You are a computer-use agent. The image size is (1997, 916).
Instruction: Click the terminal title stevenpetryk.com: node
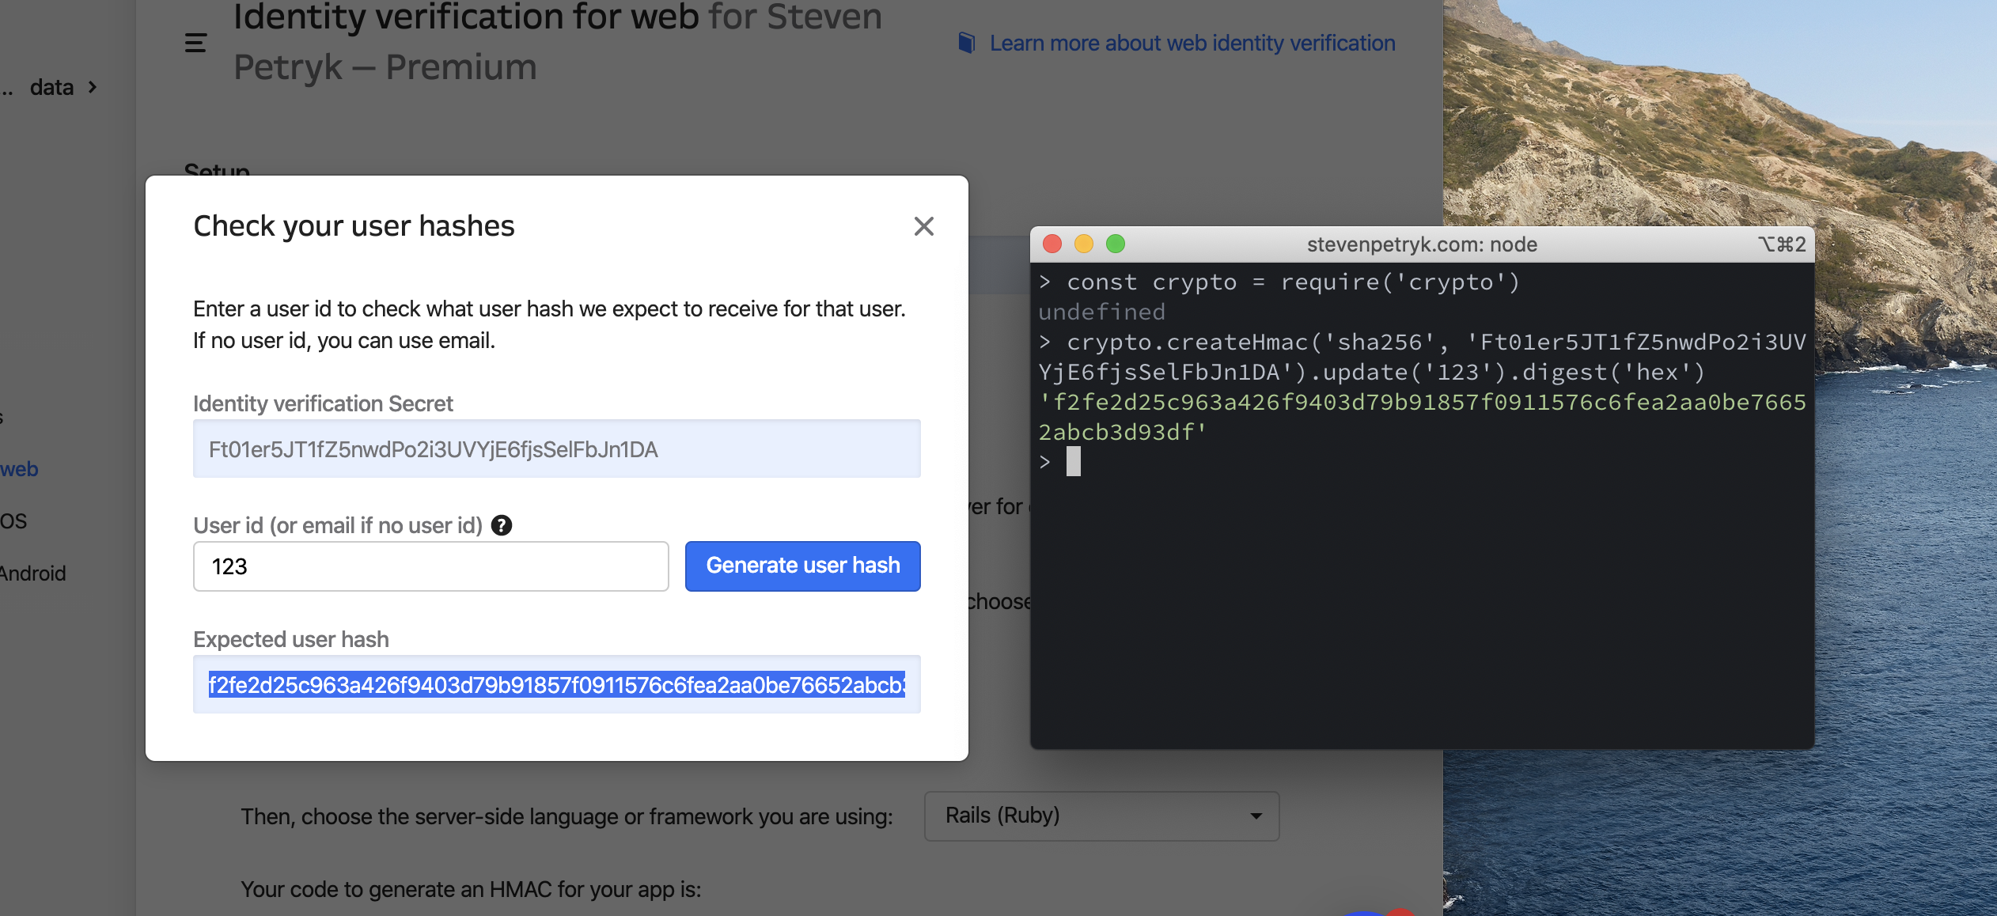pyautogui.click(x=1421, y=244)
